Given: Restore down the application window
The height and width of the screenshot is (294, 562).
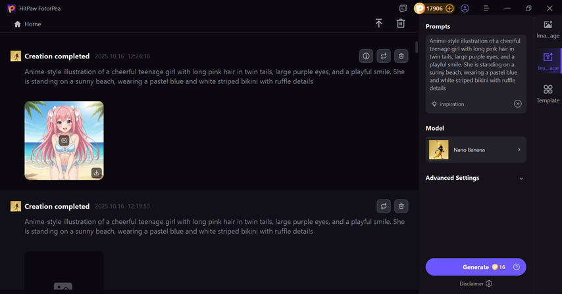Looking at the screenshot, I should pyautogui.click(x=528, y=9).
